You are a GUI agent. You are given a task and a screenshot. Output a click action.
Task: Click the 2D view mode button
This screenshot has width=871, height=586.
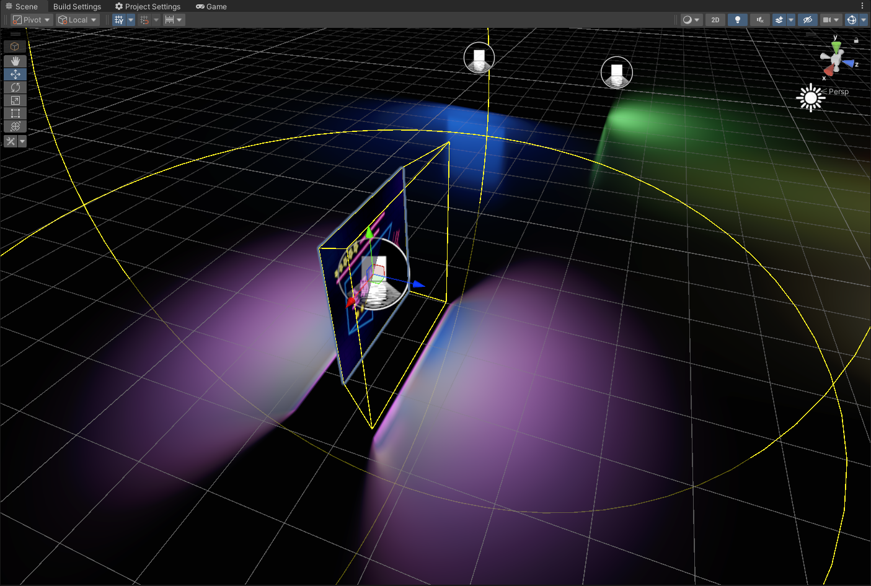coord(715,20)
